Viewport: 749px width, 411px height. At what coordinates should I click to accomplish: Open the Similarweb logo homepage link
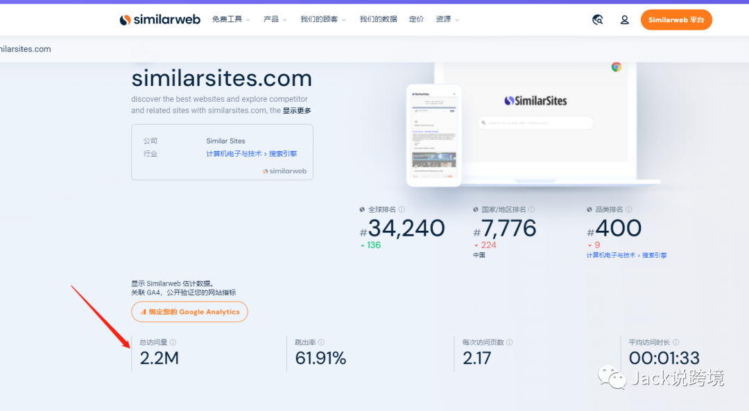pyautogui.click(x=160, y=19)
